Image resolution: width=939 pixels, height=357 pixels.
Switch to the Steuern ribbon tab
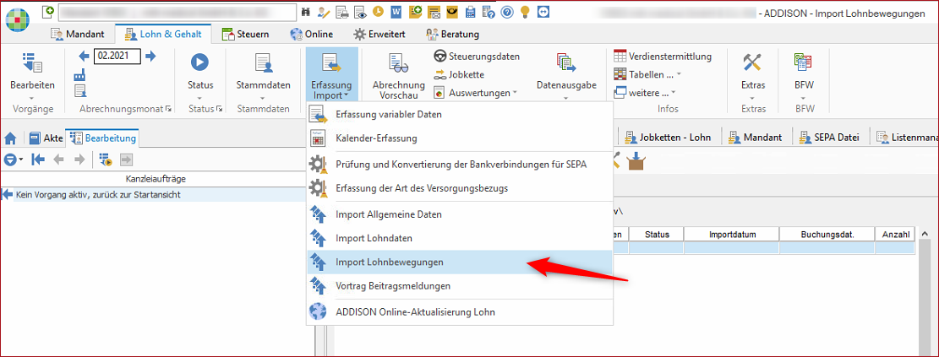coord(246,34)
